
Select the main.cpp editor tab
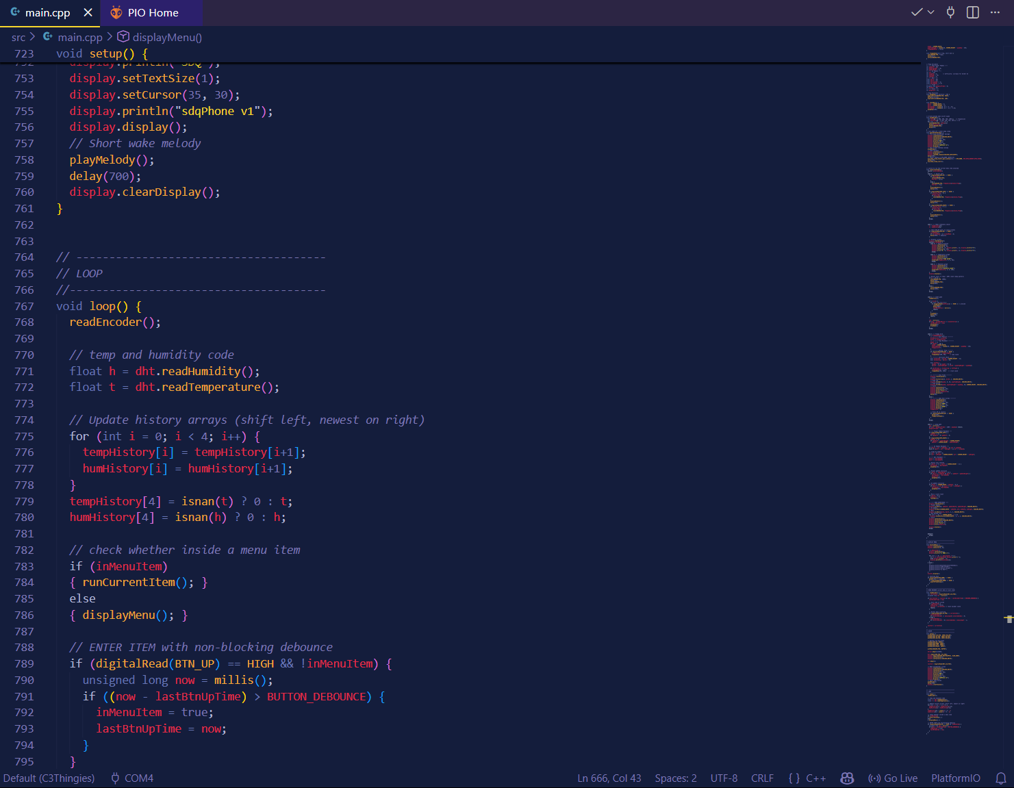47,12
